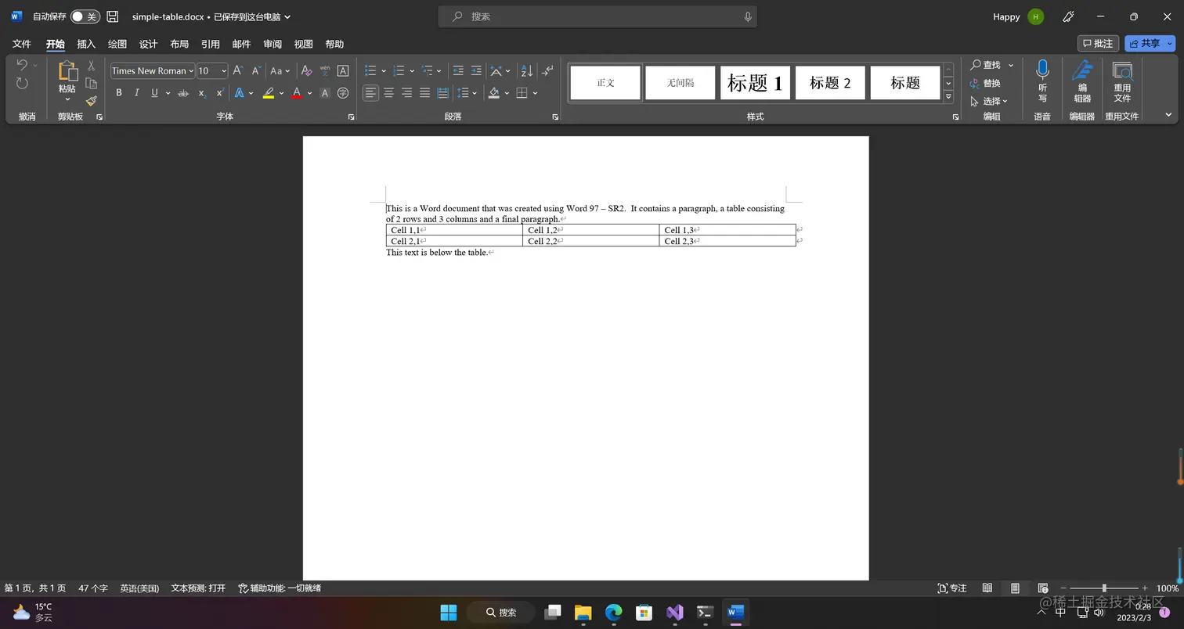
Task: Click the 查找 find button
Action: coord(985,65)
